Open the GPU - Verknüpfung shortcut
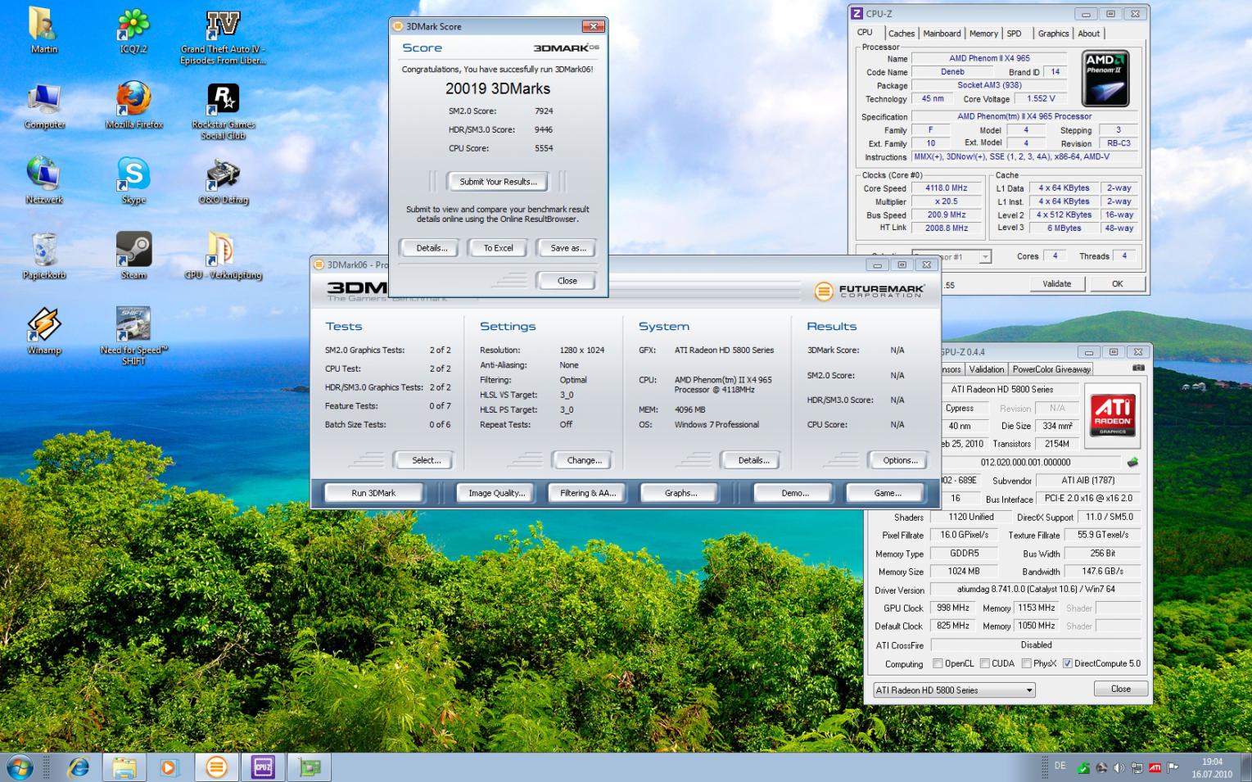1252x782 pixels. tap(223, 256)
